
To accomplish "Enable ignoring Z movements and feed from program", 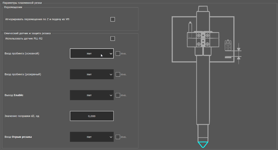I will [113, 19].
